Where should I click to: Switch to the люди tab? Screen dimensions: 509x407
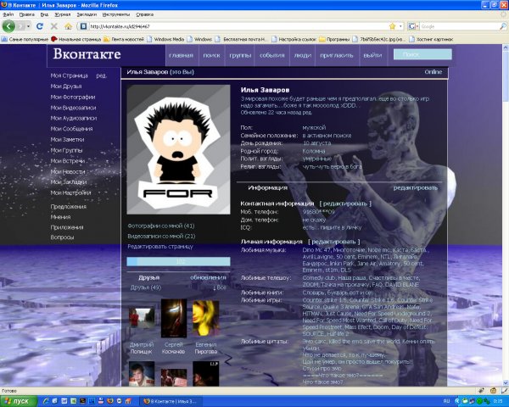pyautogui.click(x=303, y=55)
